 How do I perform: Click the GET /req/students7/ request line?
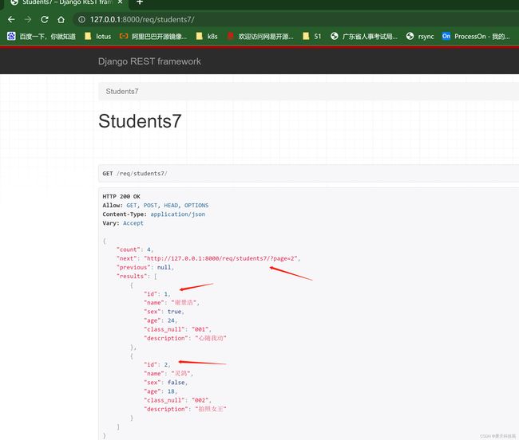tap(135, 174)
